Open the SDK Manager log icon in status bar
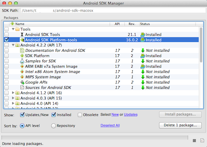Screen dimensions: 207x147 (202, 140)
